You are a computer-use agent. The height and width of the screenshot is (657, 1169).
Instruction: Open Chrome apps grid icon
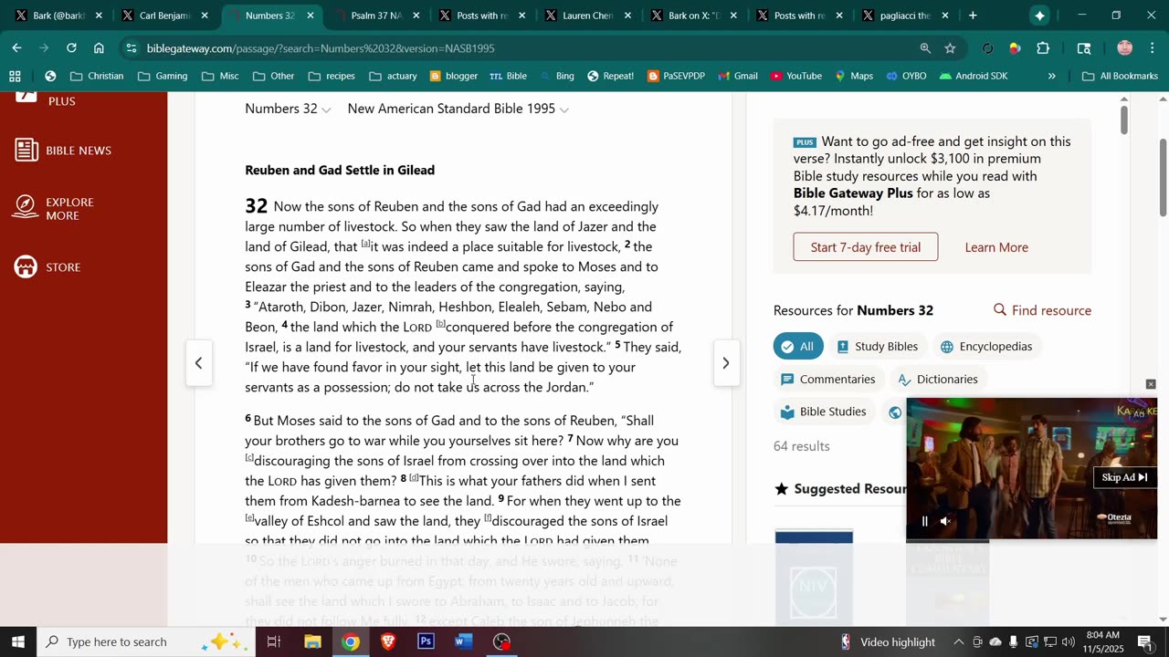[x=15, y=76]
